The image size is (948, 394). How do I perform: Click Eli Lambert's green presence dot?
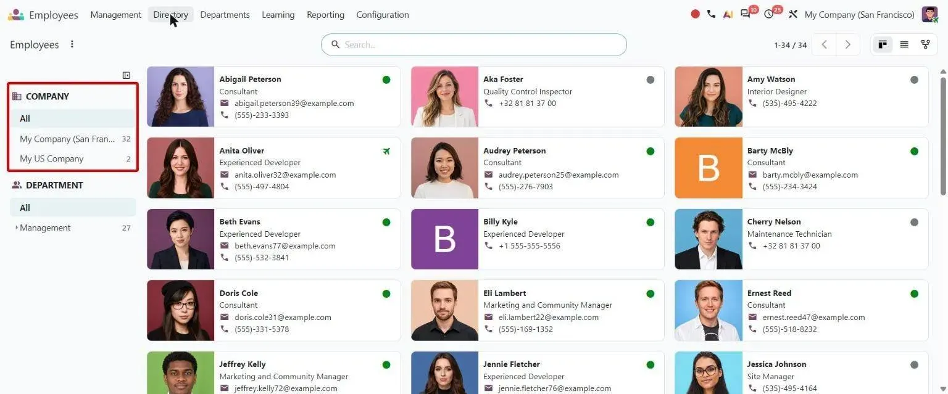[650, 293]
